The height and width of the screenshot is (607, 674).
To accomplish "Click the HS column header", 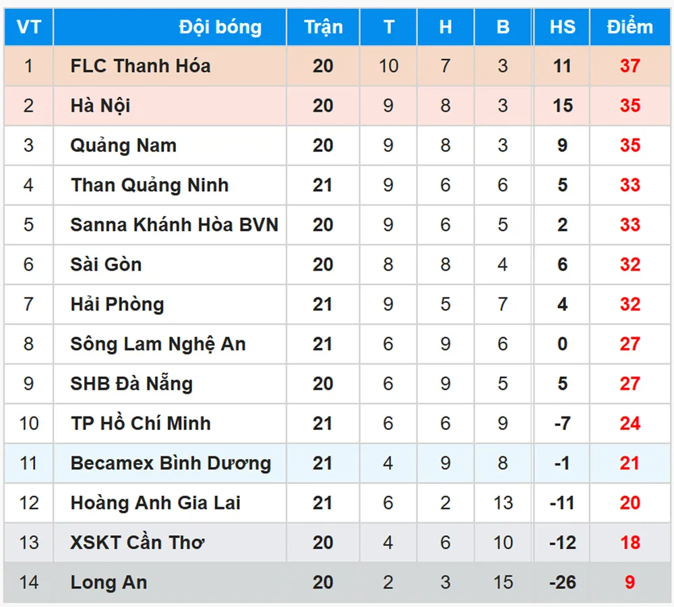I will (x=562, y=27).
